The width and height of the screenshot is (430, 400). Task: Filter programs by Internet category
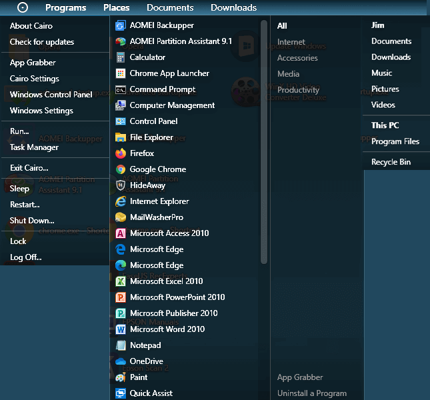(291, 42)
